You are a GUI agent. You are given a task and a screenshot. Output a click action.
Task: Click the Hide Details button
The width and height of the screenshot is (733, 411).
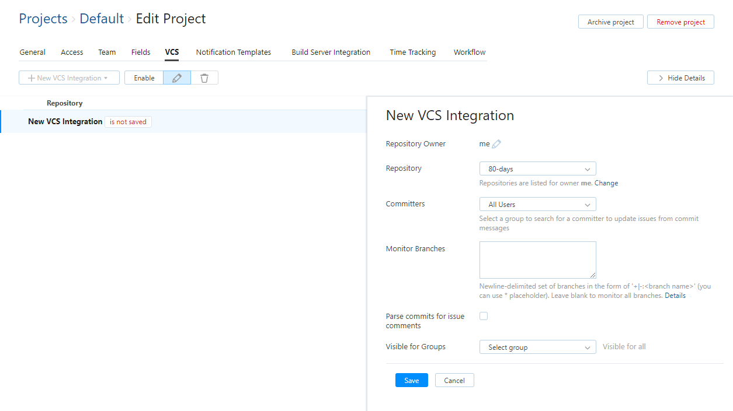(680, 78)
